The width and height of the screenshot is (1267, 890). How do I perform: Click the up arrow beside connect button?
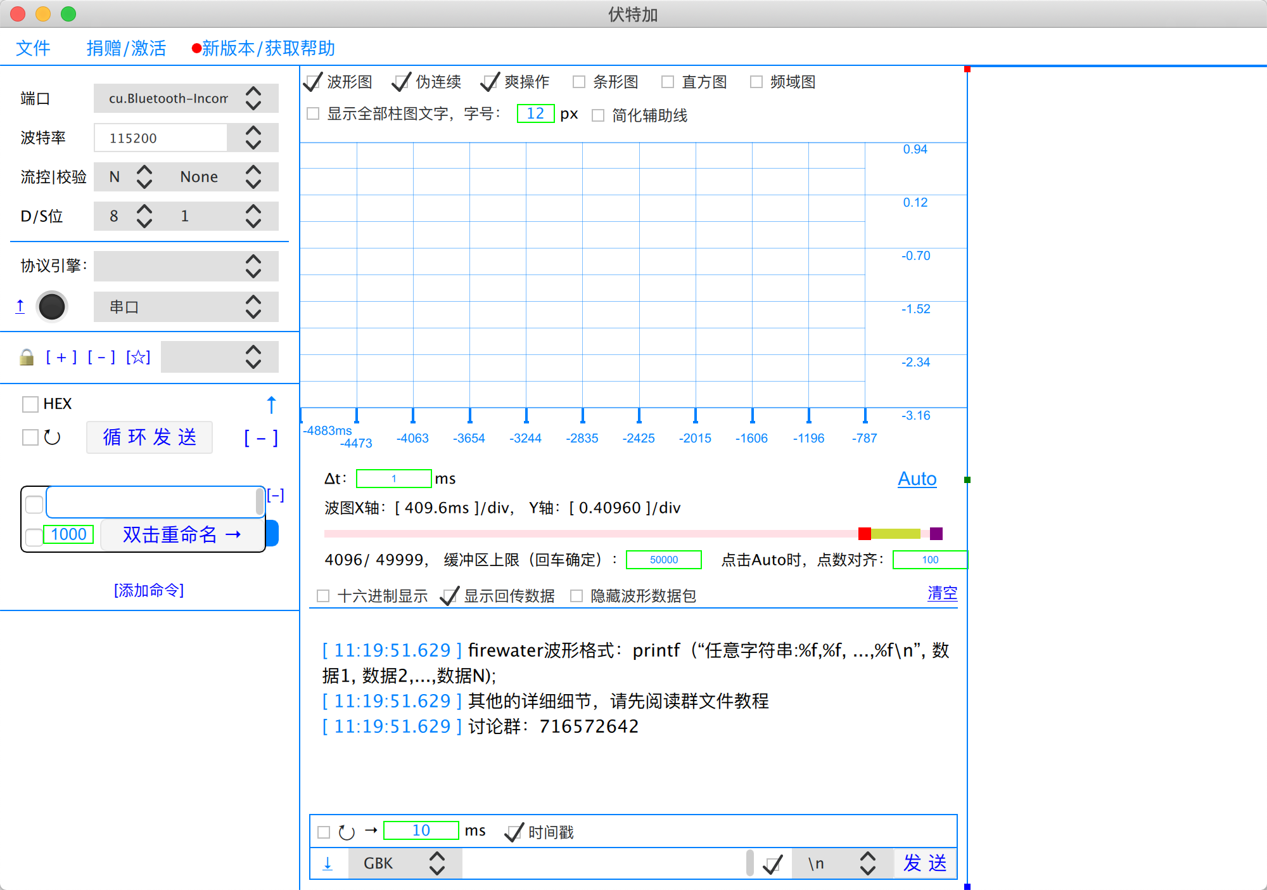pyautogui.click(x=20, y=307)
